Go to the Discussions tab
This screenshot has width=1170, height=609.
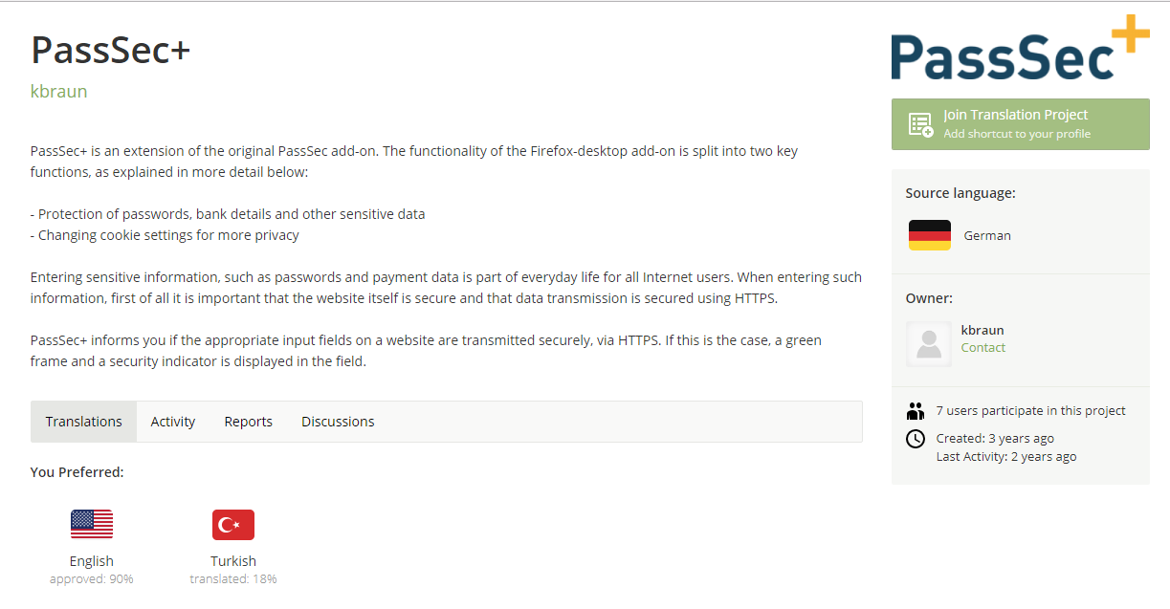(338, 422)
